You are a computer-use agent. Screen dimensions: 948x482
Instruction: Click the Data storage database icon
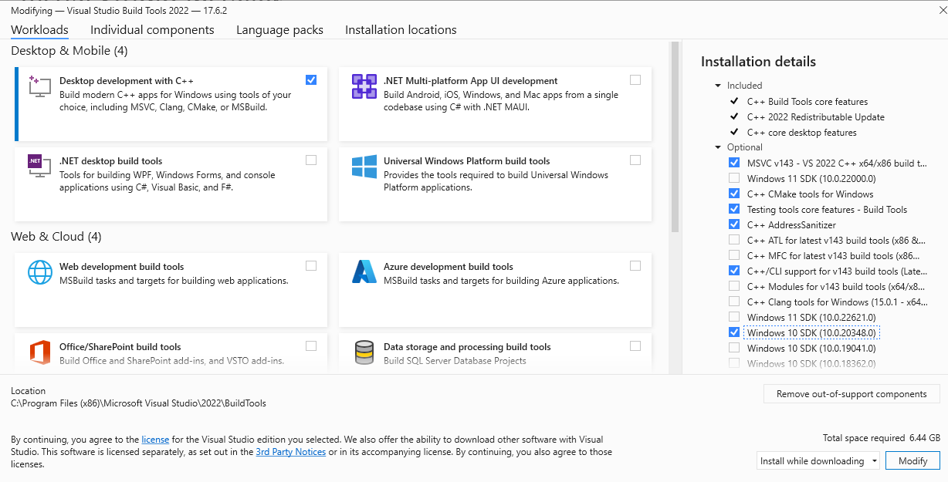pos(364,352)
